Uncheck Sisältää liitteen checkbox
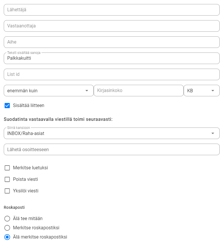This screenshot has height=244, width=220. coord(7,106)
